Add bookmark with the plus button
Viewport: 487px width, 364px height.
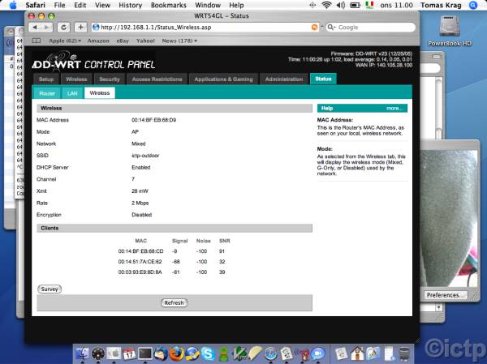(80, 28)
